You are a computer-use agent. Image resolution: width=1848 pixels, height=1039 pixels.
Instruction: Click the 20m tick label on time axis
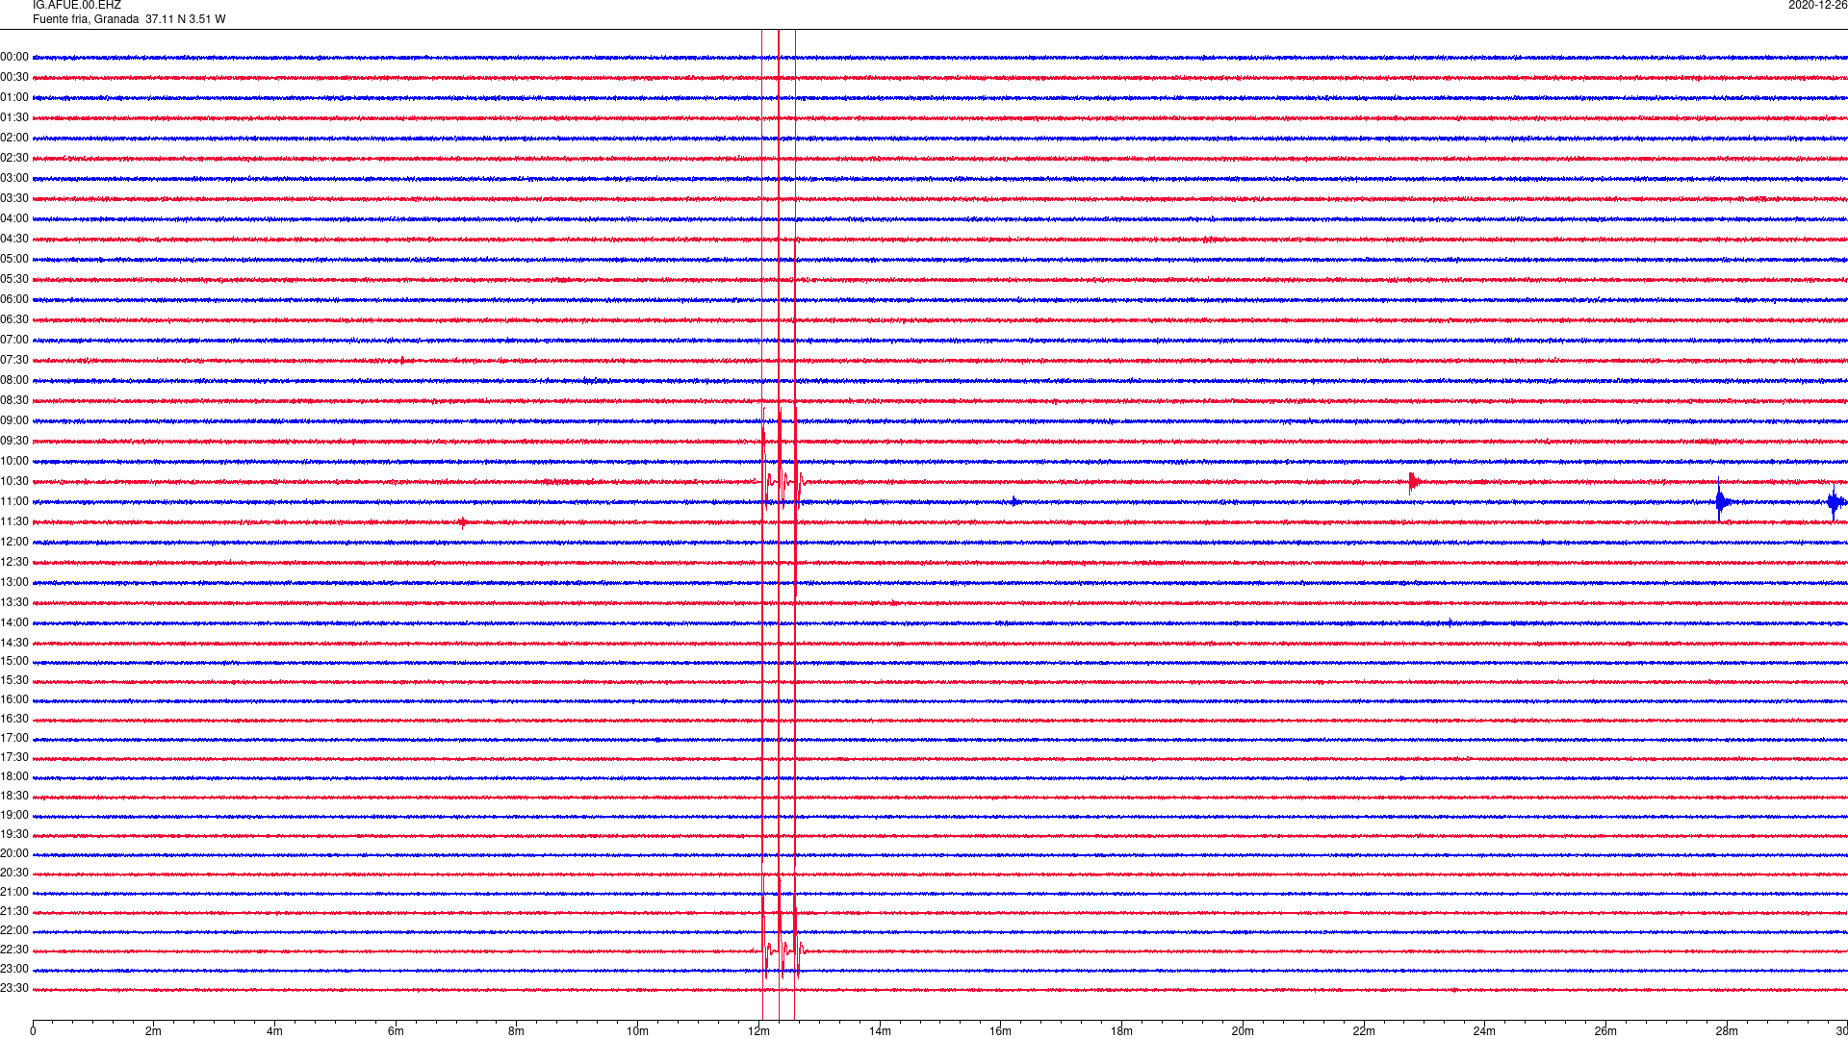coord(1243,1031)
